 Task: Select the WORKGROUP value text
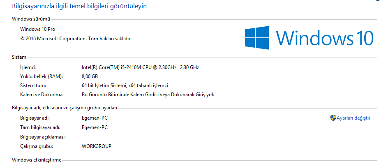point(97,146)
